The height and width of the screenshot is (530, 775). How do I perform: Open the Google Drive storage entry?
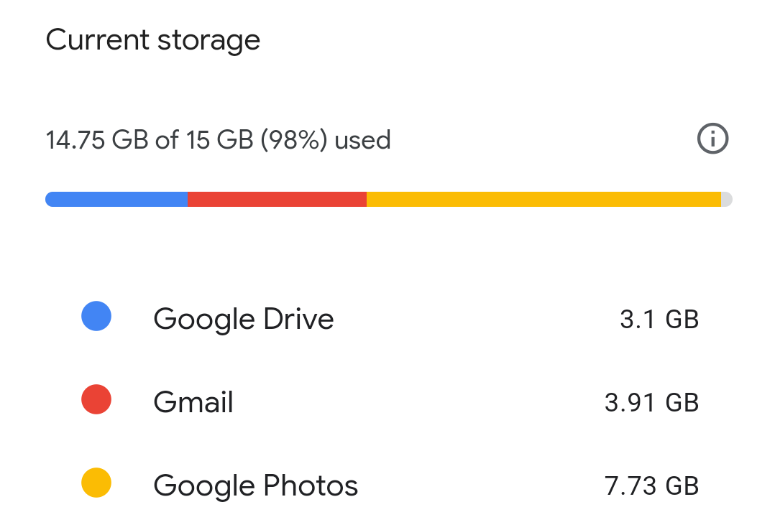tap(390, 319)
